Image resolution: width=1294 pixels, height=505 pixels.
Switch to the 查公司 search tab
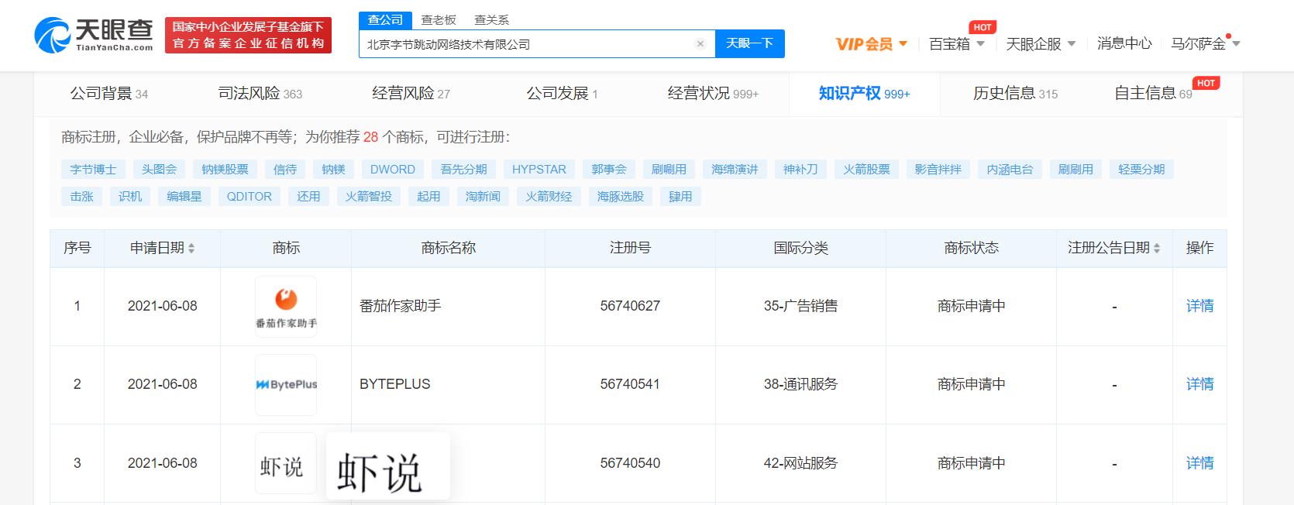385,20
